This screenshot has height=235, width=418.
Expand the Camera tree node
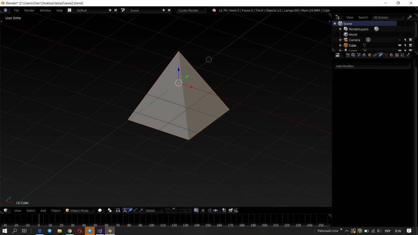click(x=340, y=40)
